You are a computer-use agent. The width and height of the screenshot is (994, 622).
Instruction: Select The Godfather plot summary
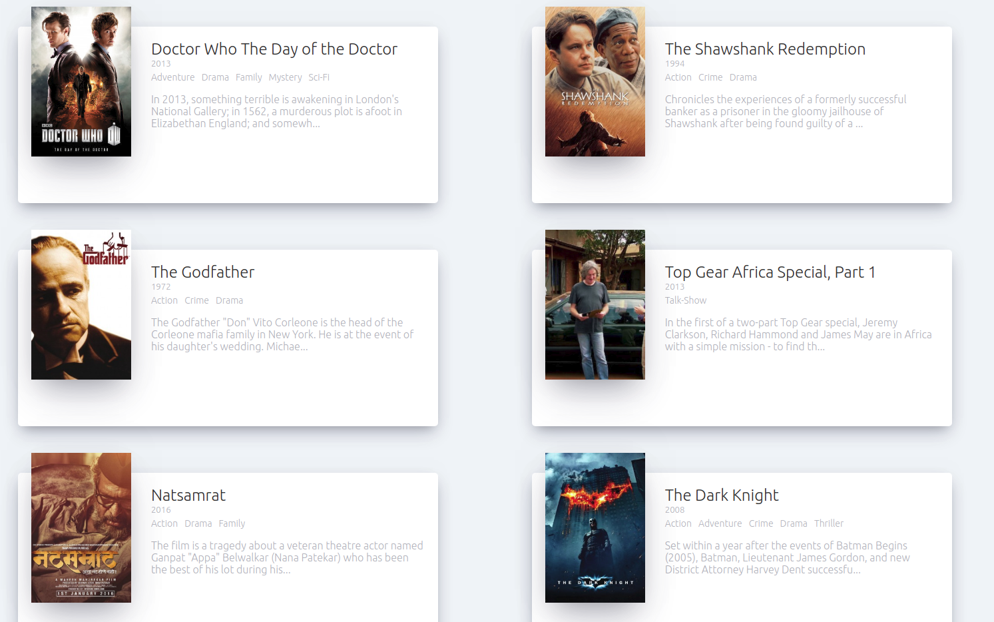[282, 334]
